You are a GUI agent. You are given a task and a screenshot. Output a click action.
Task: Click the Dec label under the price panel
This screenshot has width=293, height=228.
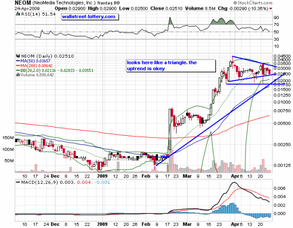tap(55, 176)
